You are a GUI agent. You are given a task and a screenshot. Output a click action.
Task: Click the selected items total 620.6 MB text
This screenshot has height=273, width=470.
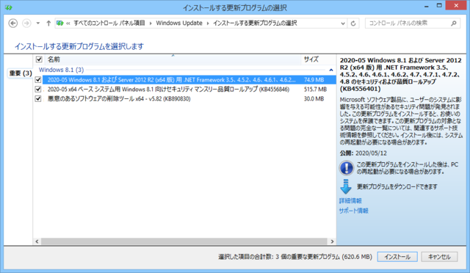pyautogui.click(x=295, y=257)
